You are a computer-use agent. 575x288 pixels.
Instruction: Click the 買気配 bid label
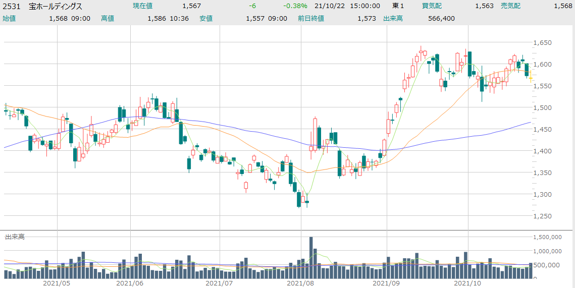click(x=432, y=6)
